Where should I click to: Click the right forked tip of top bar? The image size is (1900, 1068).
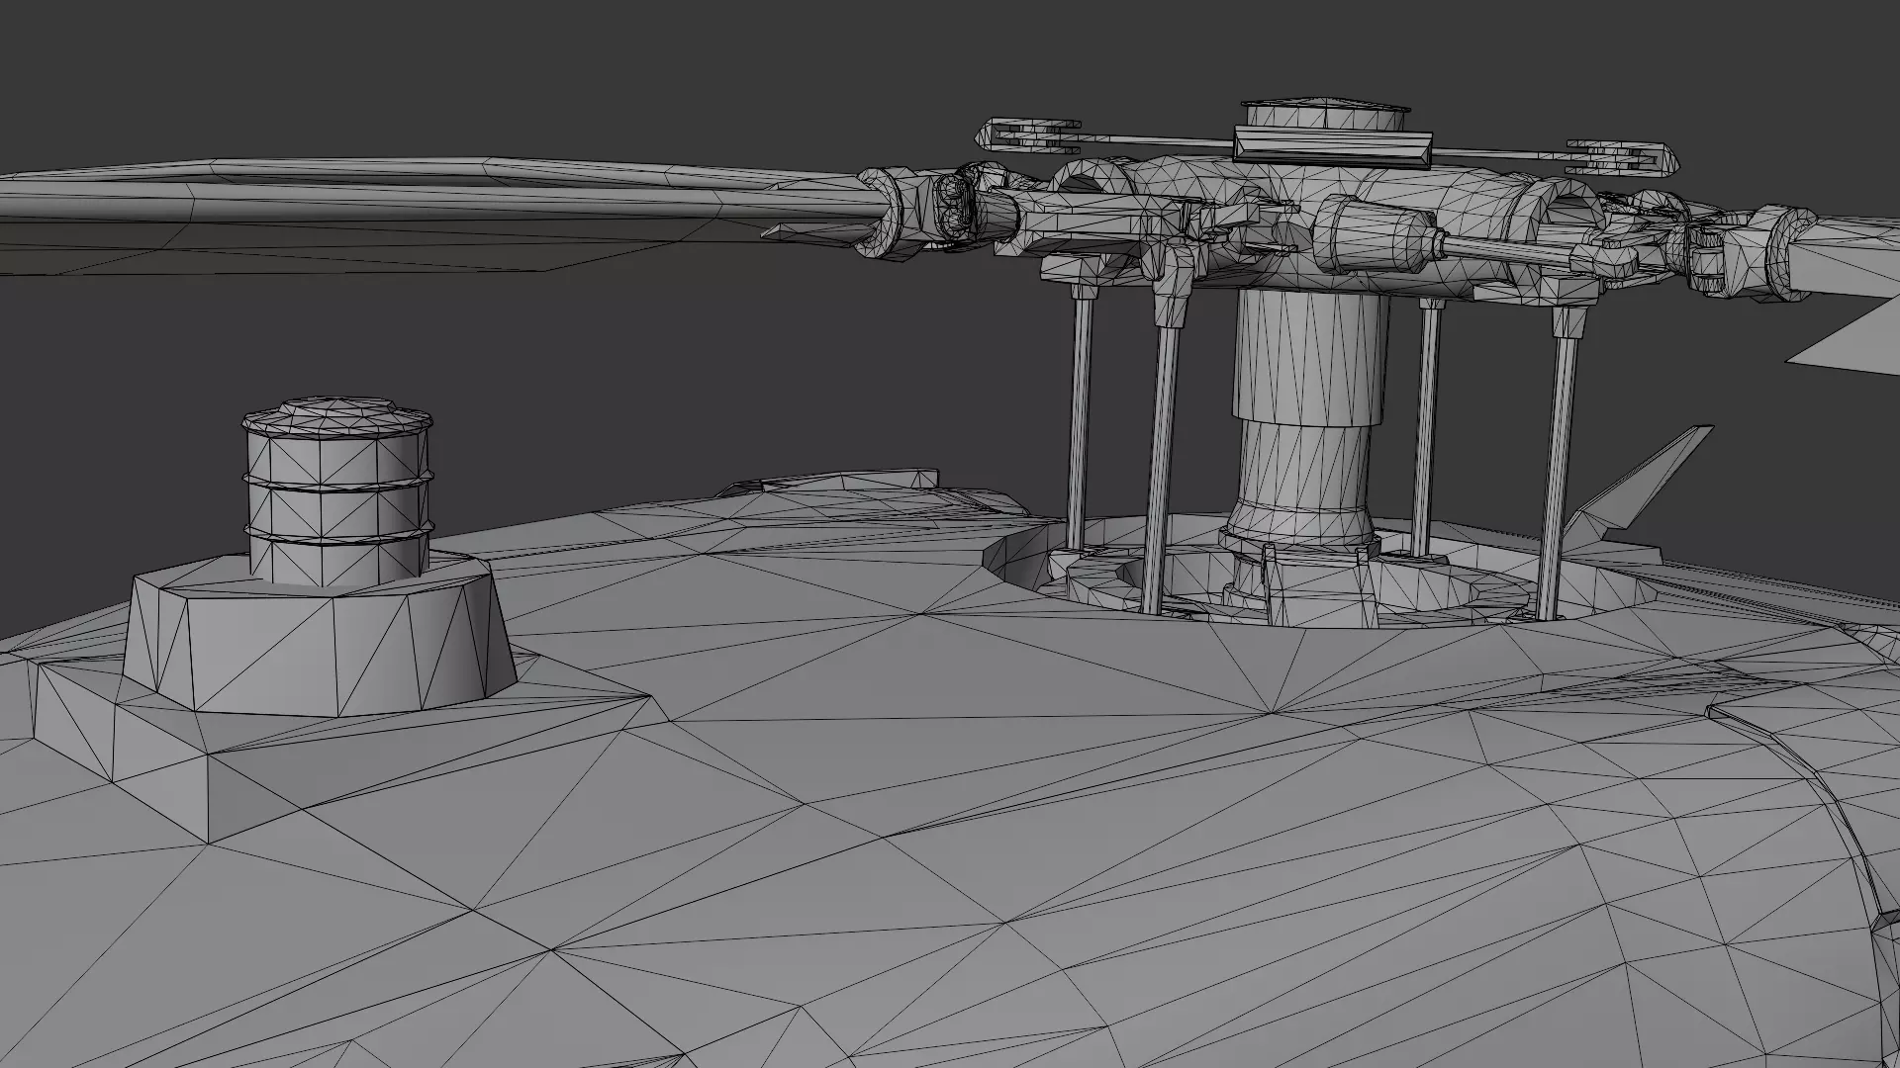[x=1623, y=157]
